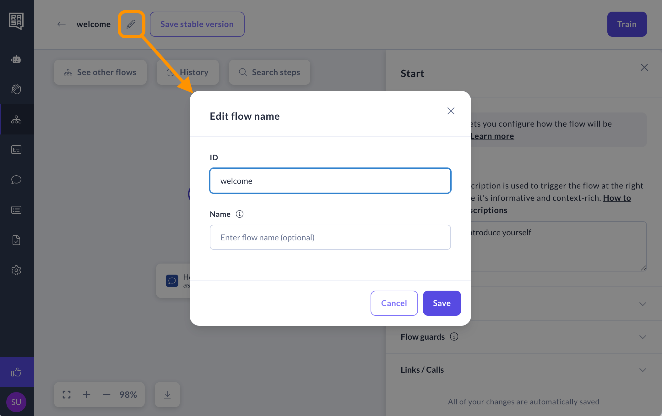Click the optional flow name input field
662x416 pixels.
coord(330,237)
